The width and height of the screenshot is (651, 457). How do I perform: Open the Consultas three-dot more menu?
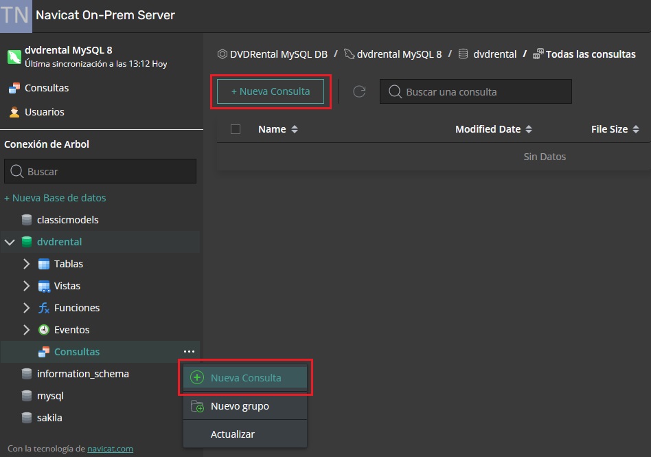click(x=189, y=351)
